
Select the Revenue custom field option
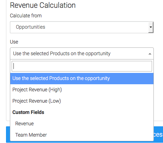coord(24,124)
